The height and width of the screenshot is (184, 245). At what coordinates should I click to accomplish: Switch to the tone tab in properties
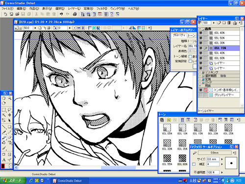coord(191,35)
